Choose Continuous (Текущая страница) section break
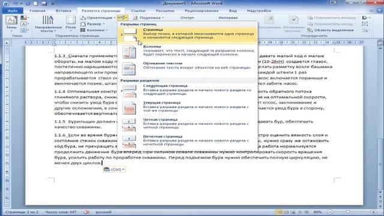 click(188, 108)
